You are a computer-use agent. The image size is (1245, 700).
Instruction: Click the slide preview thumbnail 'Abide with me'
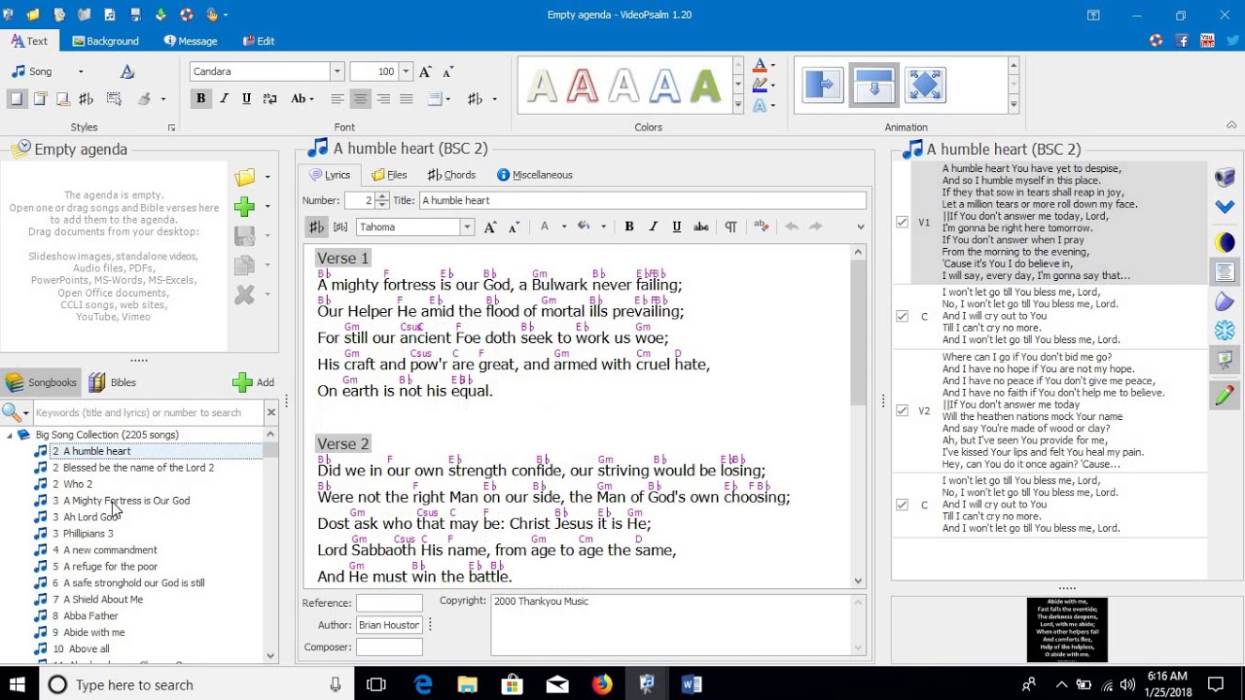pyautogui.click(x=1067, y=630)
